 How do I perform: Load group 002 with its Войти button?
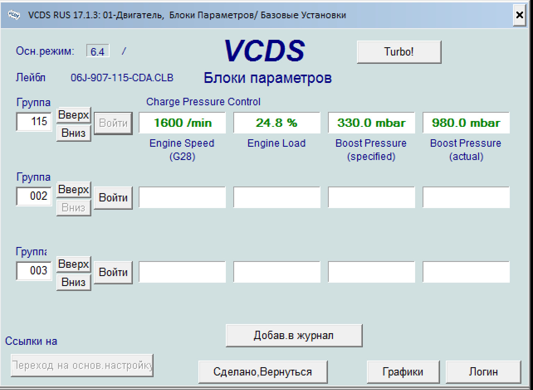click(113, 198)
